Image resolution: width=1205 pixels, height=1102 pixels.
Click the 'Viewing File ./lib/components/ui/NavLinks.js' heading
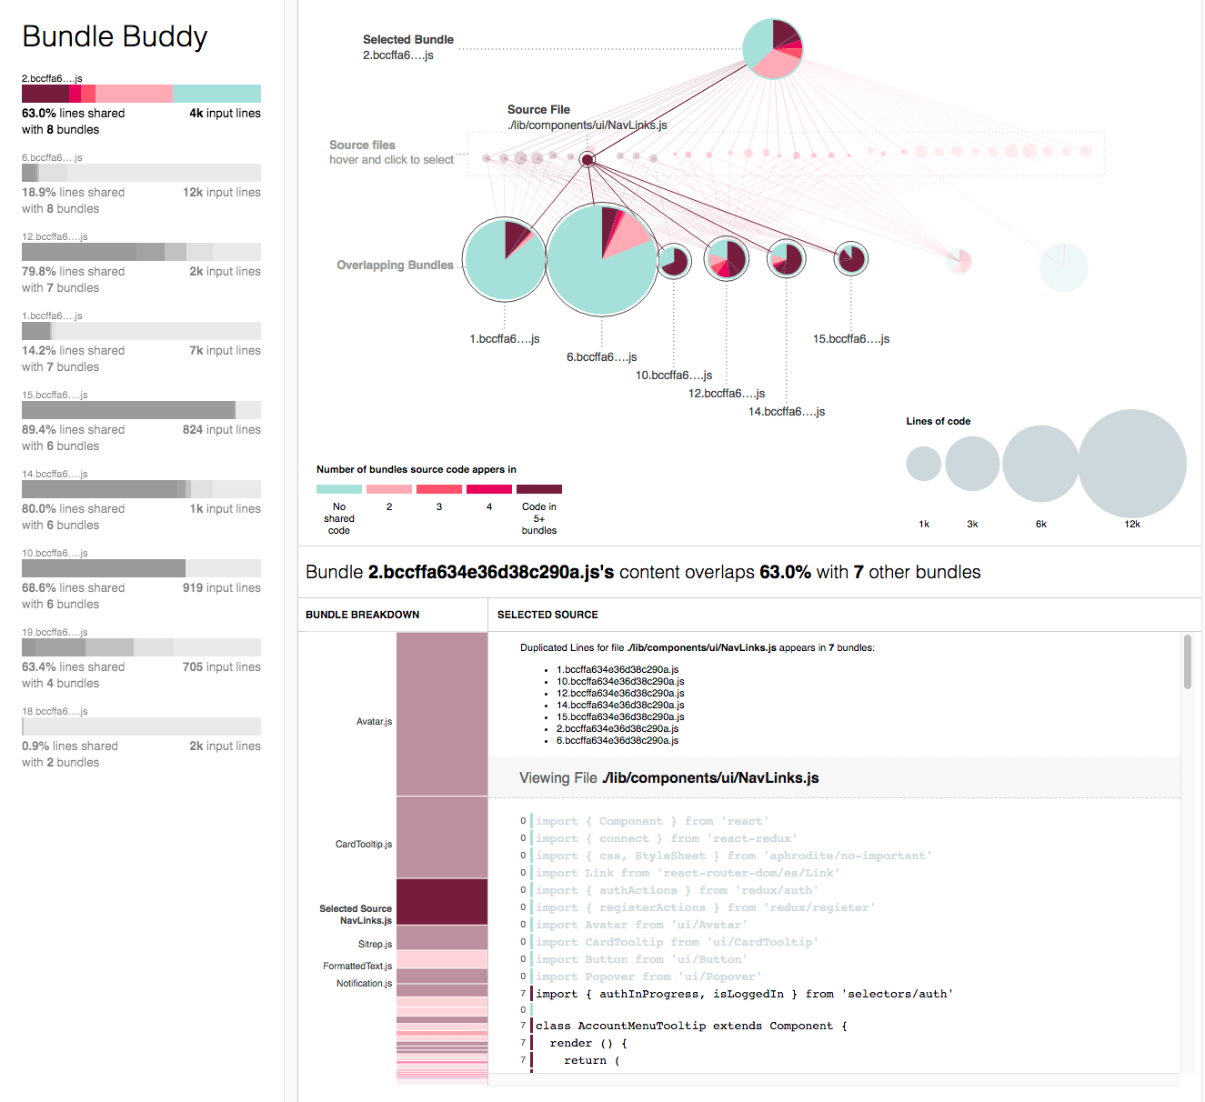(x=669, y=778)
